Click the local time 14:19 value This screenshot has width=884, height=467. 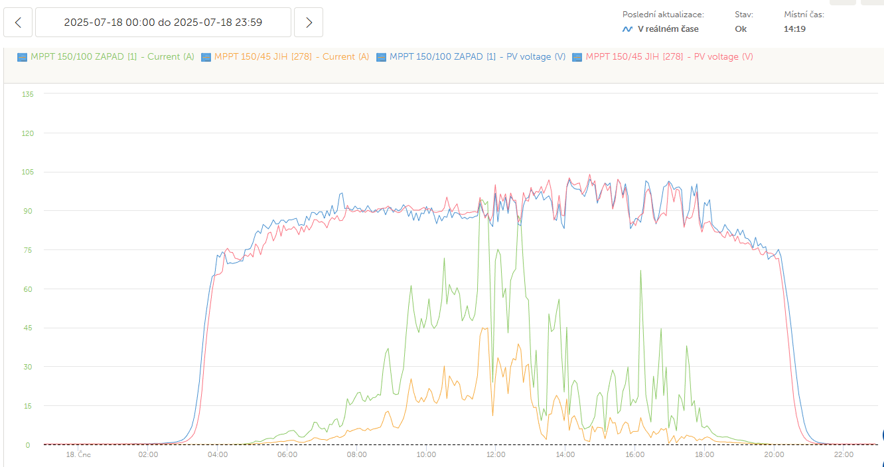(794, 29)
